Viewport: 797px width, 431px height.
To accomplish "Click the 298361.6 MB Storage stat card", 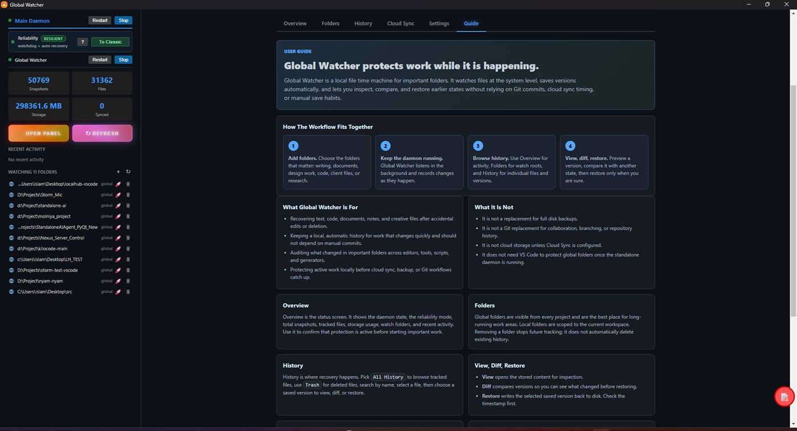I will pos(39,109).
